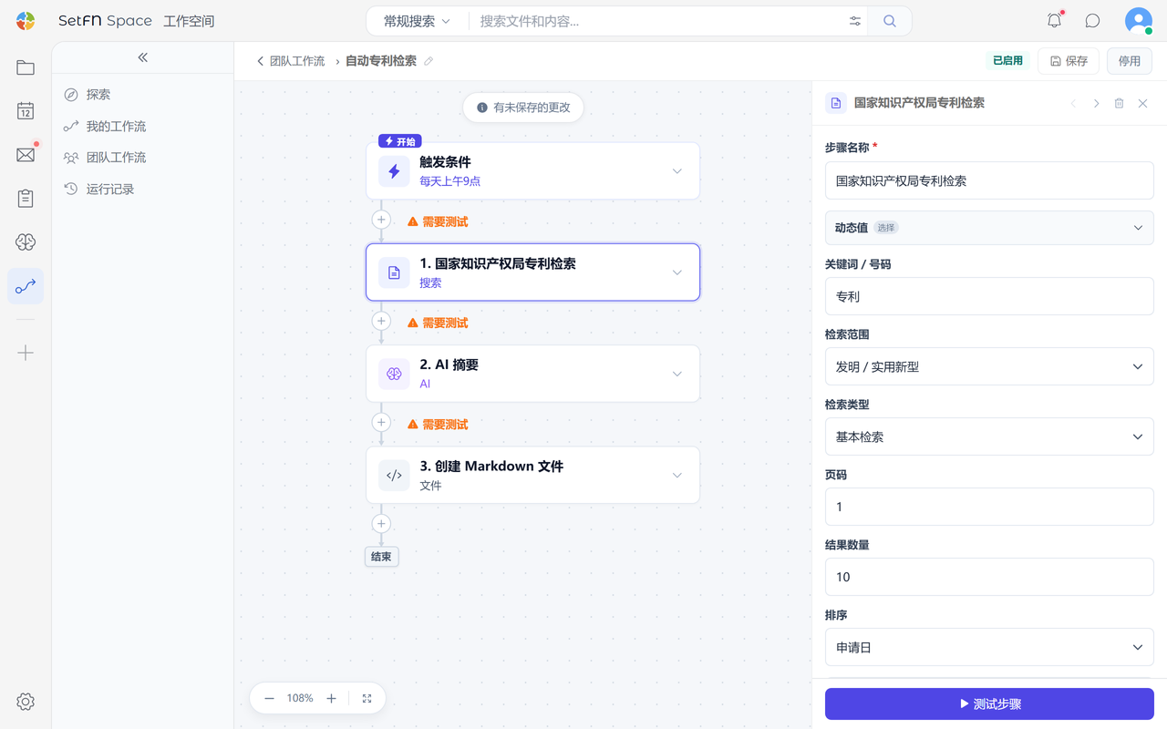Open settings gear icon at bottom left
Screen dimensions: 1167x729
click(x=26, y=702)
